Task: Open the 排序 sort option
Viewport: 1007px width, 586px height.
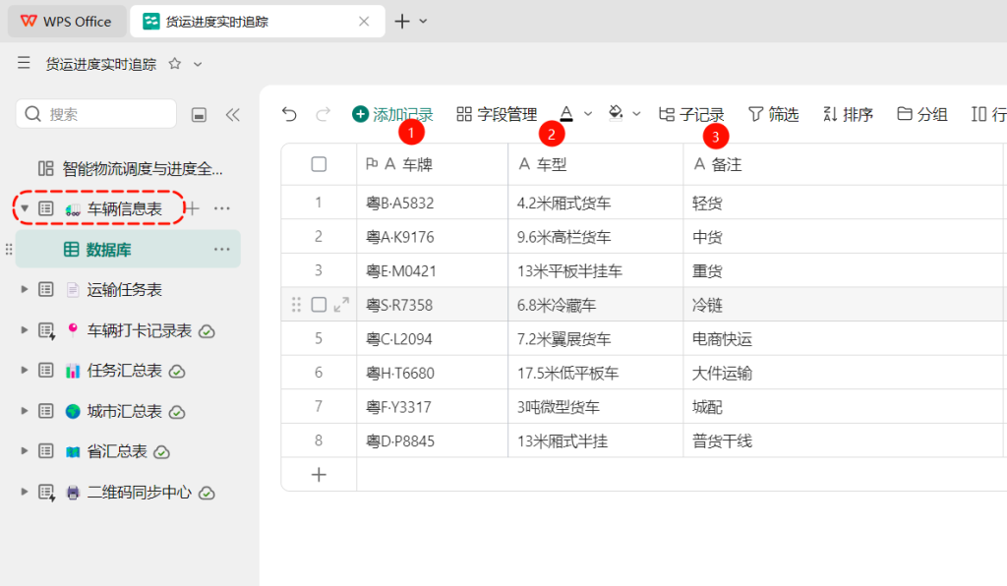Action: tap(848, 114)
